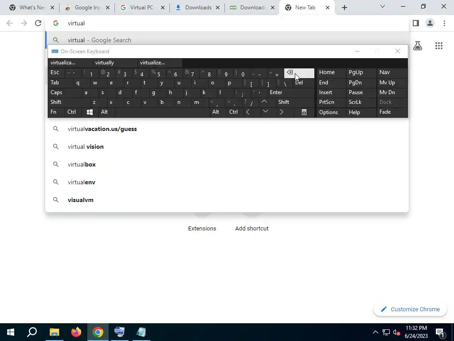Switch to the Virtual PC tab

[142, 8]
